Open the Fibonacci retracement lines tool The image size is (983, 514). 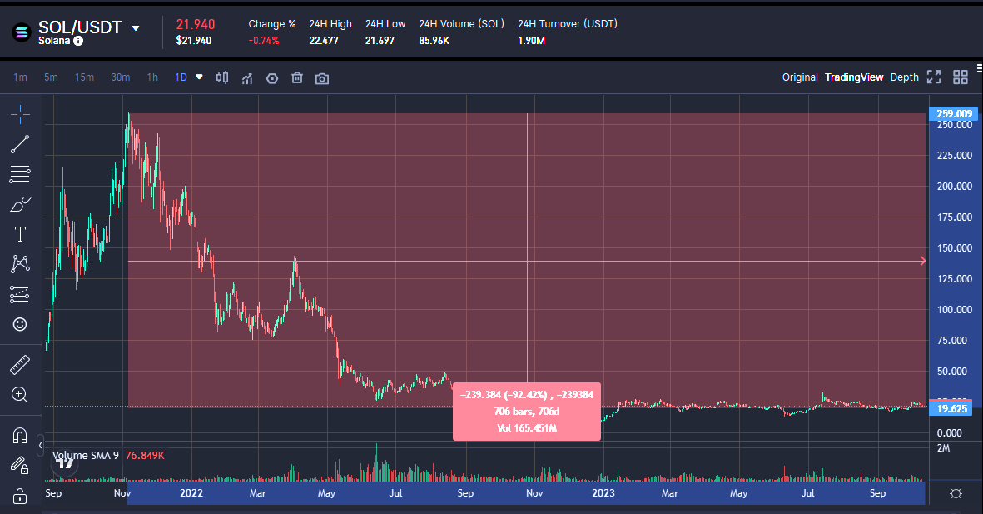pyautogui.click(x=20, y=174)
